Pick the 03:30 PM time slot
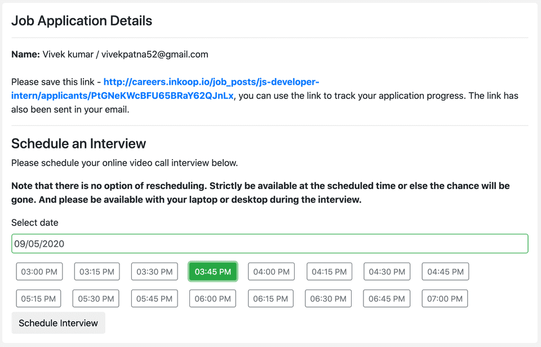Viewport: 541px width, 347px height. [154, 272]
